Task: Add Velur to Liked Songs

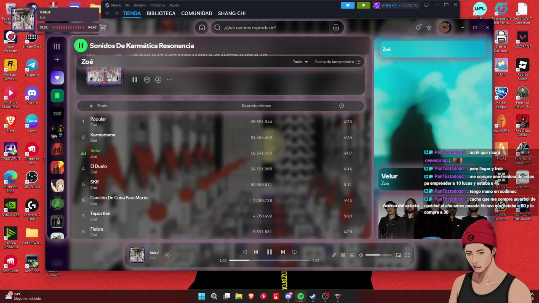Action: click(167, 255)
